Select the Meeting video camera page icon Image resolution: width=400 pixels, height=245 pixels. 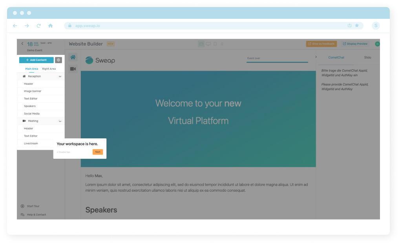click(x=73, y=69)
